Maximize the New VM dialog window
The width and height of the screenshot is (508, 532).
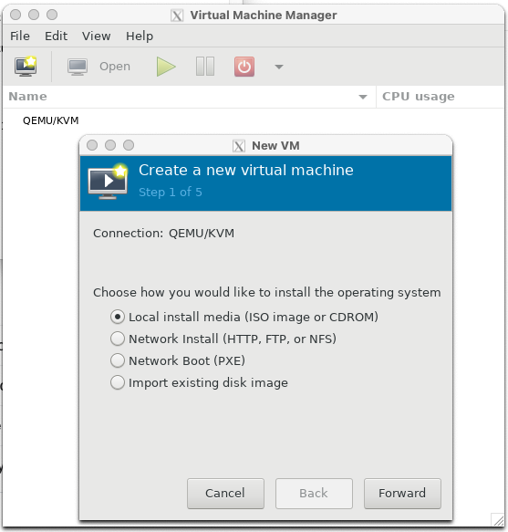129,145
